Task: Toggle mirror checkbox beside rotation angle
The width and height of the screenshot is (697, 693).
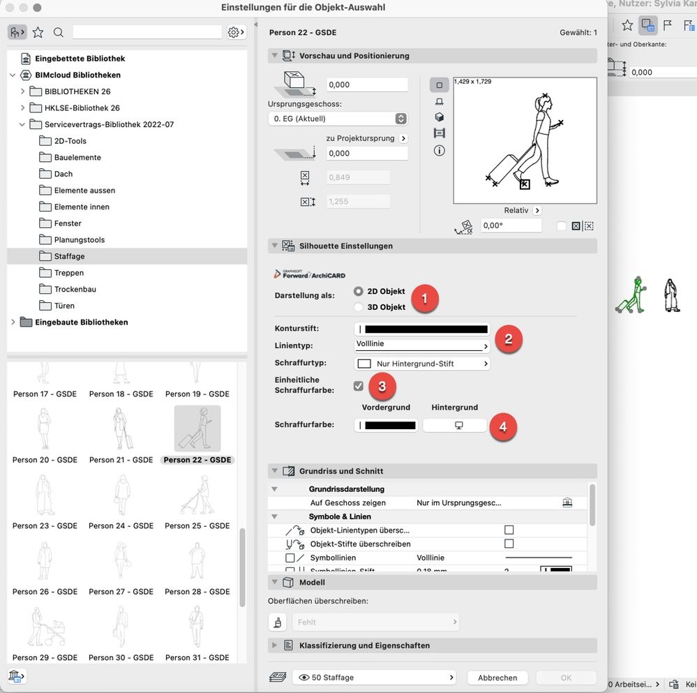Action: coord(562,226)
